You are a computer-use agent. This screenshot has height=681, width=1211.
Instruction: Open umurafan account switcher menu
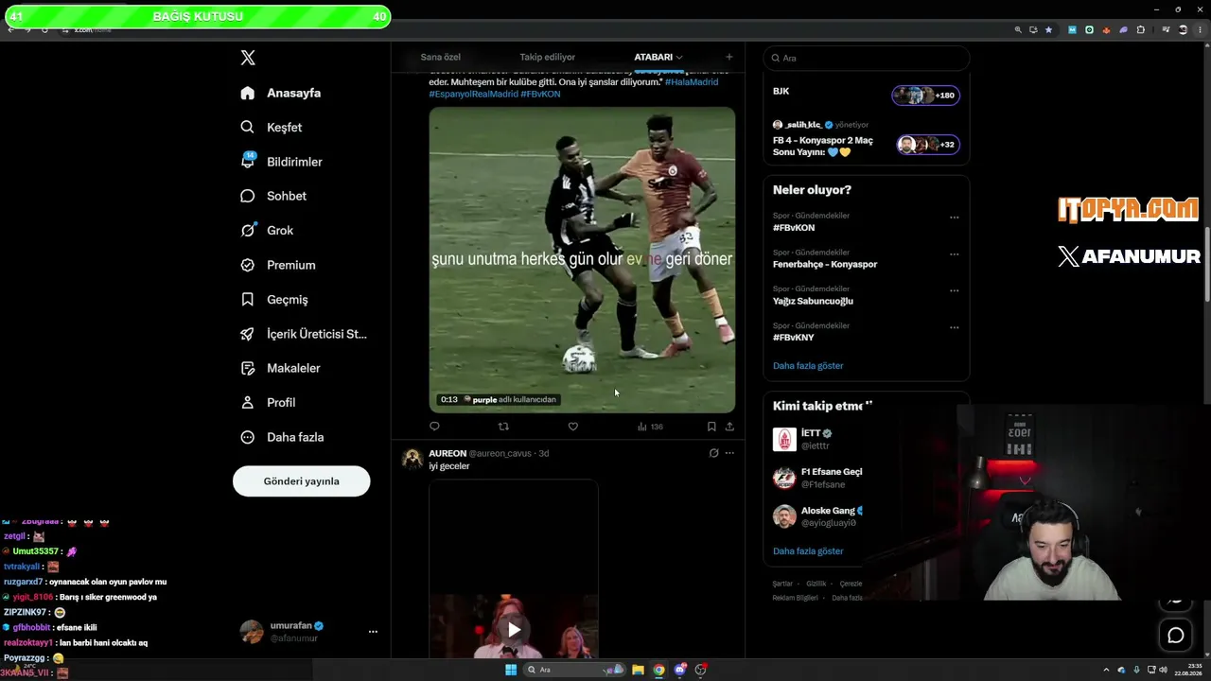coord(308,631)
